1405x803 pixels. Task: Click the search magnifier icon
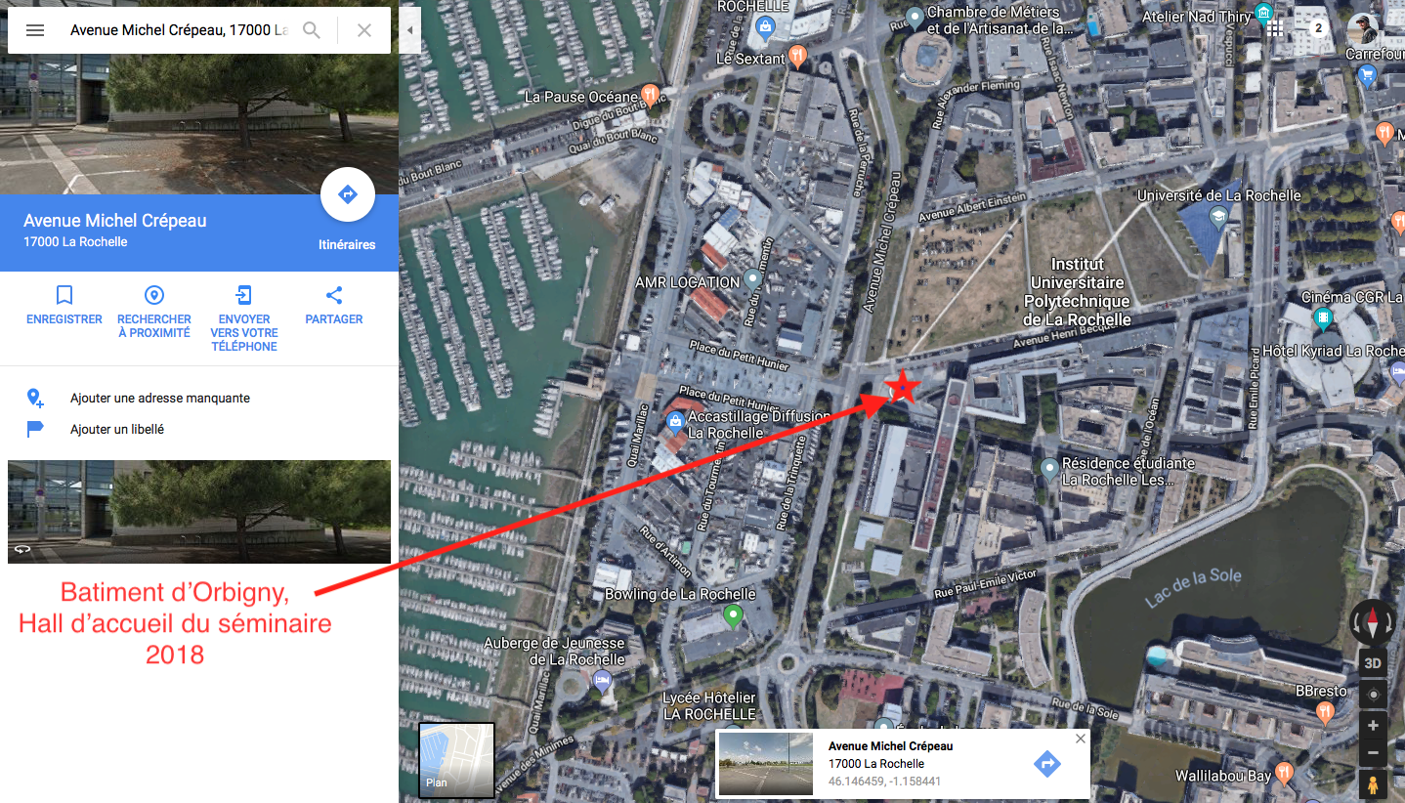click(x=312, y=30)
